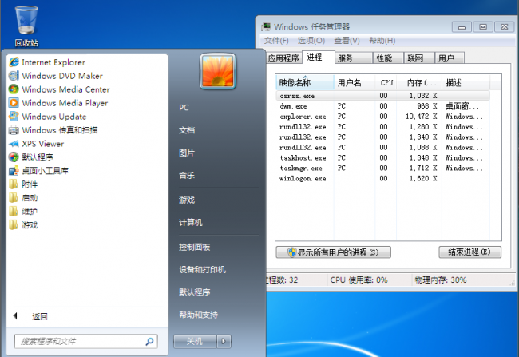
Task: Launch XPS Viewer icon
Action: point(14,144)
